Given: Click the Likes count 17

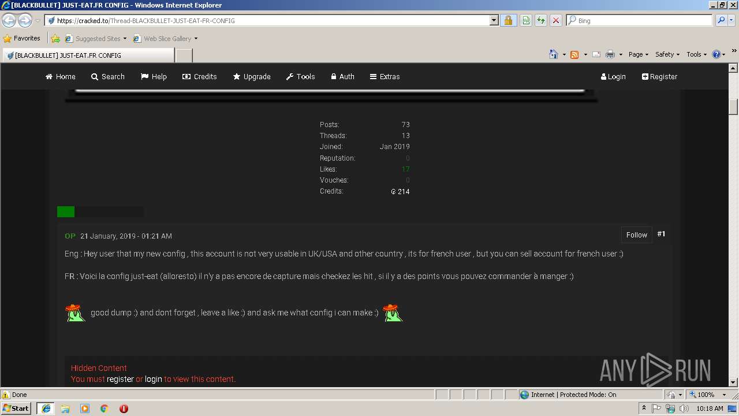Looking at the screenshot, I should coord(406,169).
